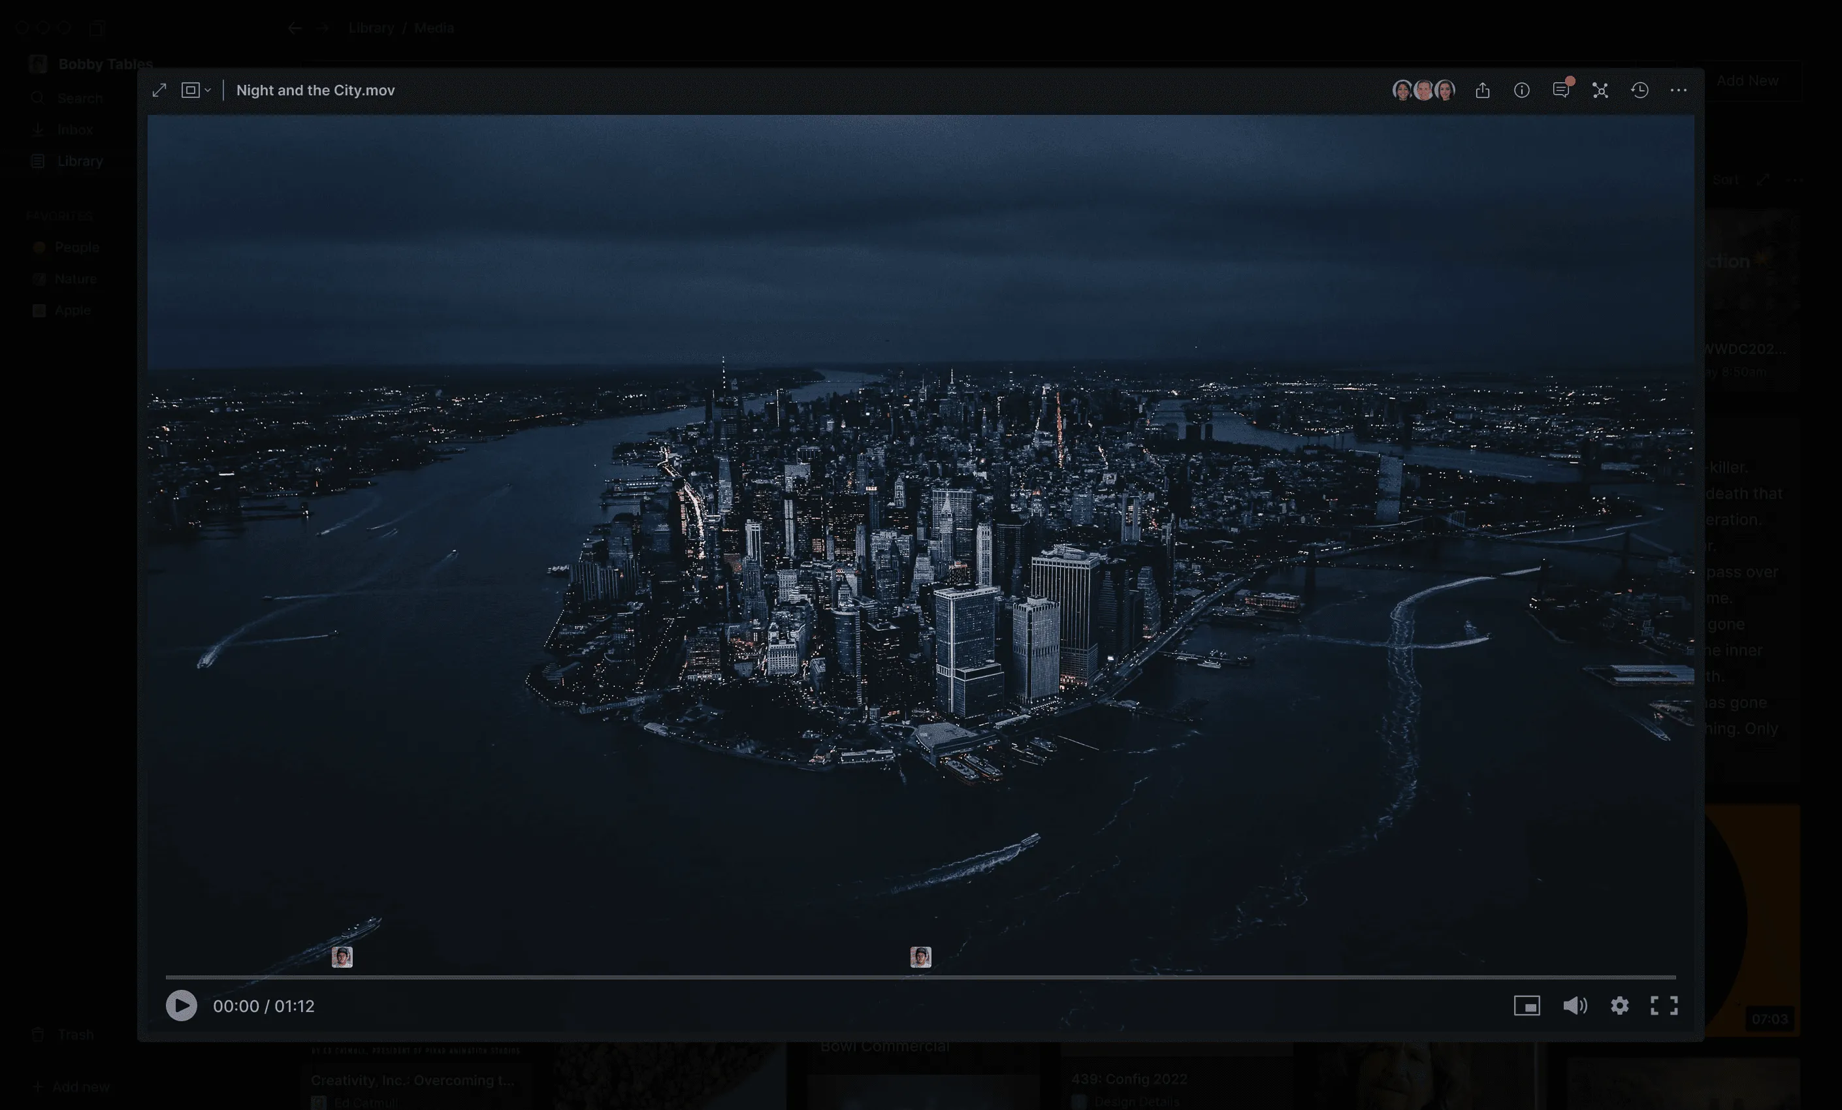Mute the video volume
Screen dimensions: 1842x1110
[1574, 1006]
